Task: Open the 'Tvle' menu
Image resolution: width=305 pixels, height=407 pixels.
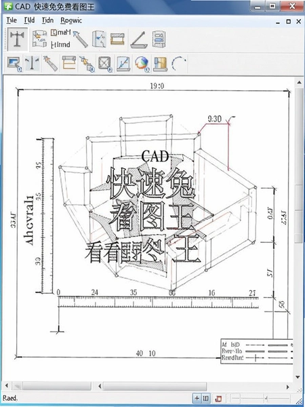Action: pos(12,20)
